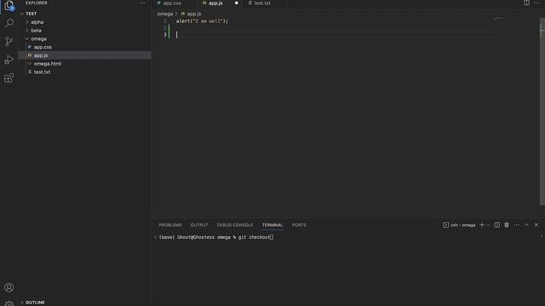Open the DEBUG CONSOLE panel tab
The image size is (545, 306).
tap(235, 225)
